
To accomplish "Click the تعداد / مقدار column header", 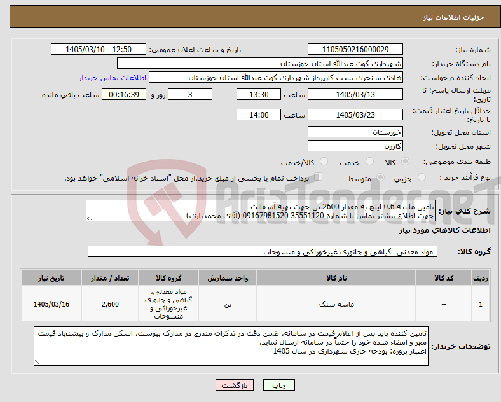I will point(110,278).
